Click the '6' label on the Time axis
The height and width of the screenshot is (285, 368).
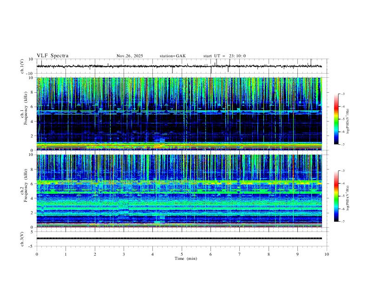click(211, 254)
